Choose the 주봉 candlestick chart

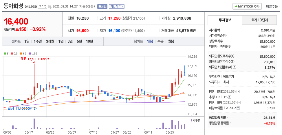click(x=160, y=42)
